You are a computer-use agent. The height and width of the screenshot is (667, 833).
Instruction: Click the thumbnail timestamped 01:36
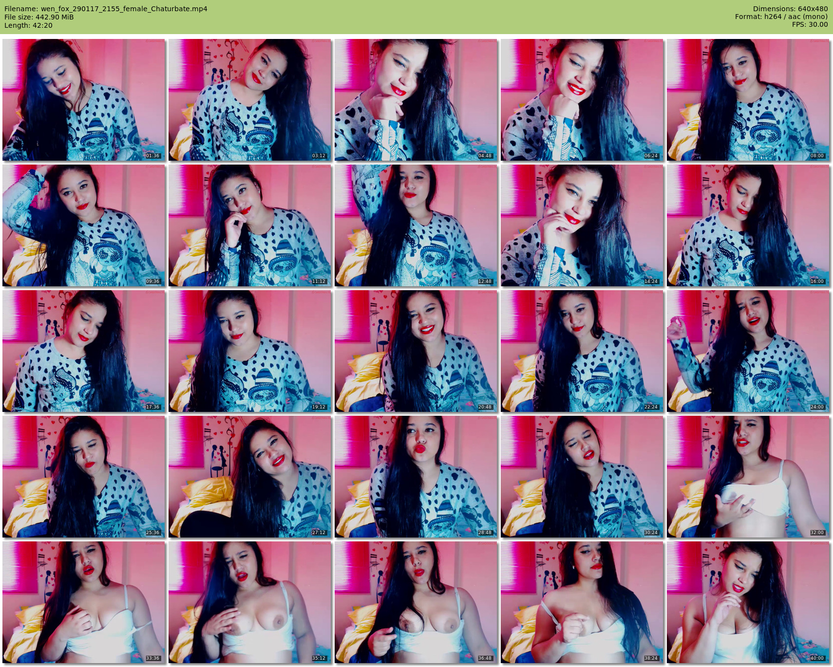pos(83,100)
